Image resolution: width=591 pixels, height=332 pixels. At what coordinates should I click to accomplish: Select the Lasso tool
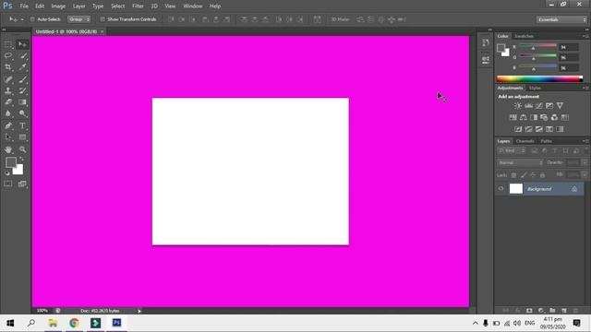click(8, 55)
